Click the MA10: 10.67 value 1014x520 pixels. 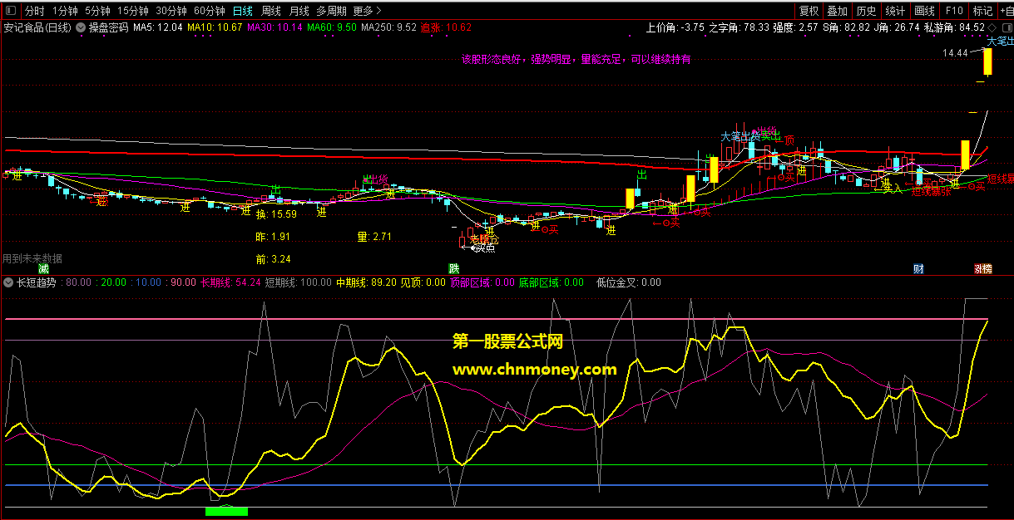click(215, 27)
